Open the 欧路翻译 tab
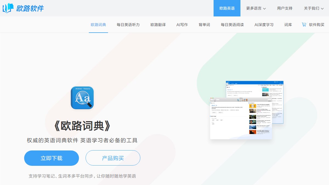The image size is (329, 185). click(158, 25)
